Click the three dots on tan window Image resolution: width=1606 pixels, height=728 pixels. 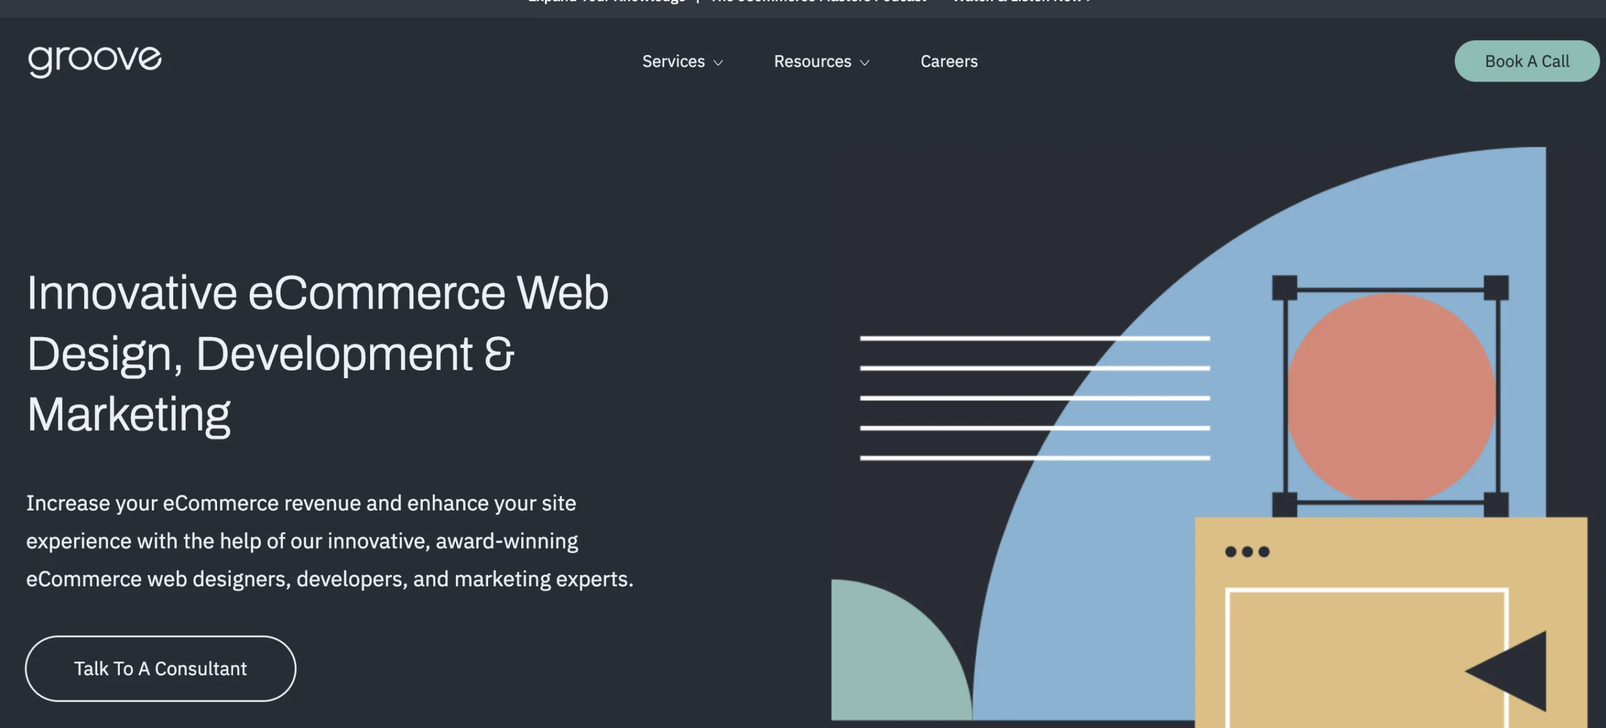(x=1247, y=552)
